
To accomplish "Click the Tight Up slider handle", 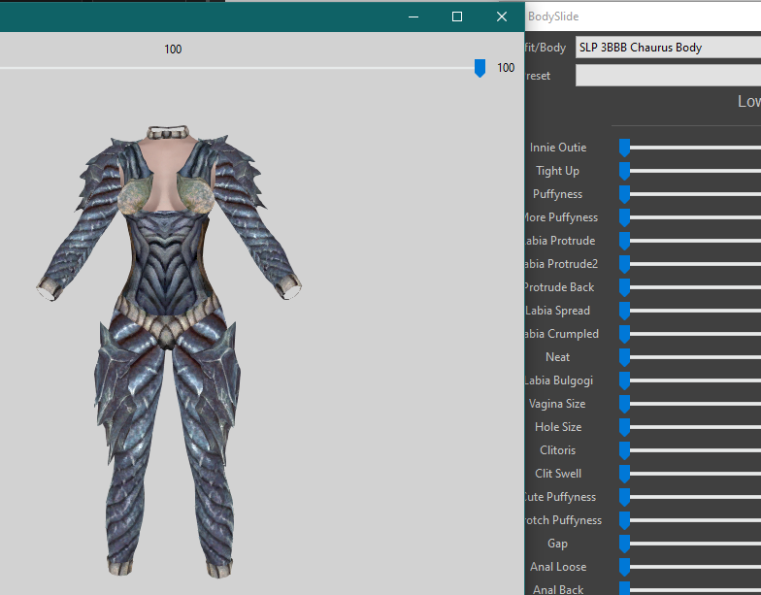I will (x=625, y=171).
